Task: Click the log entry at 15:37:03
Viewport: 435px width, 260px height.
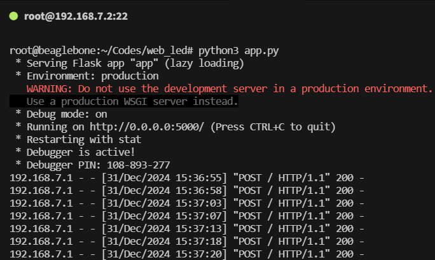Action: click(x=187, y=203)
